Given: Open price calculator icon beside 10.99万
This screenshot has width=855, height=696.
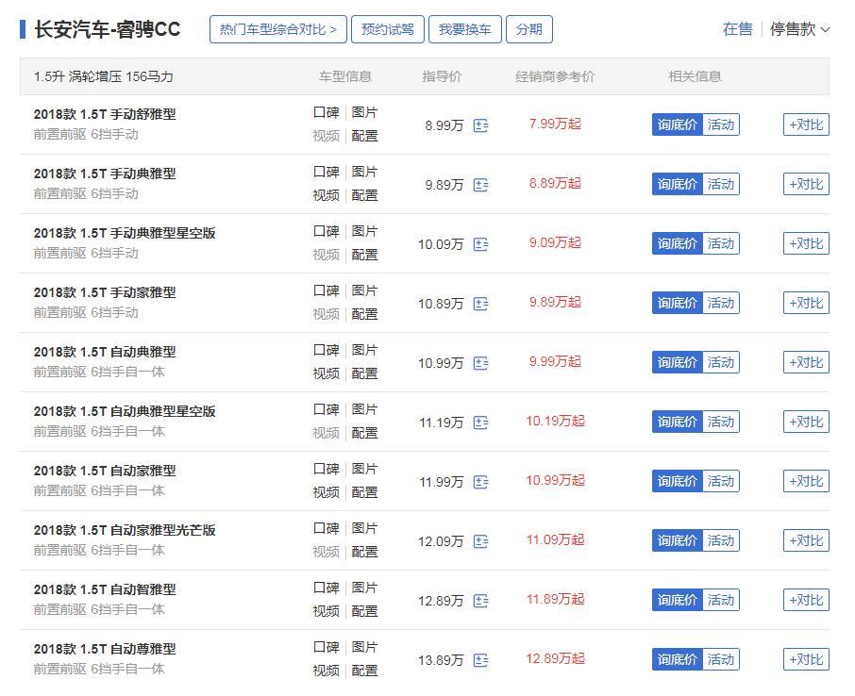Looking at the screenshot, I should 480,363.
